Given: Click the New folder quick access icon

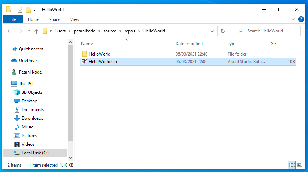Looking at the screenshot, I should pos(28,10).
